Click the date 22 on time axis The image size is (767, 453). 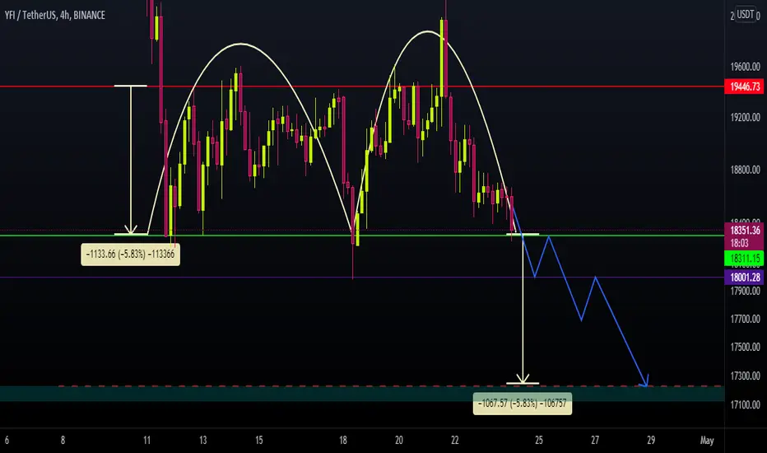[x=455, y=441]
